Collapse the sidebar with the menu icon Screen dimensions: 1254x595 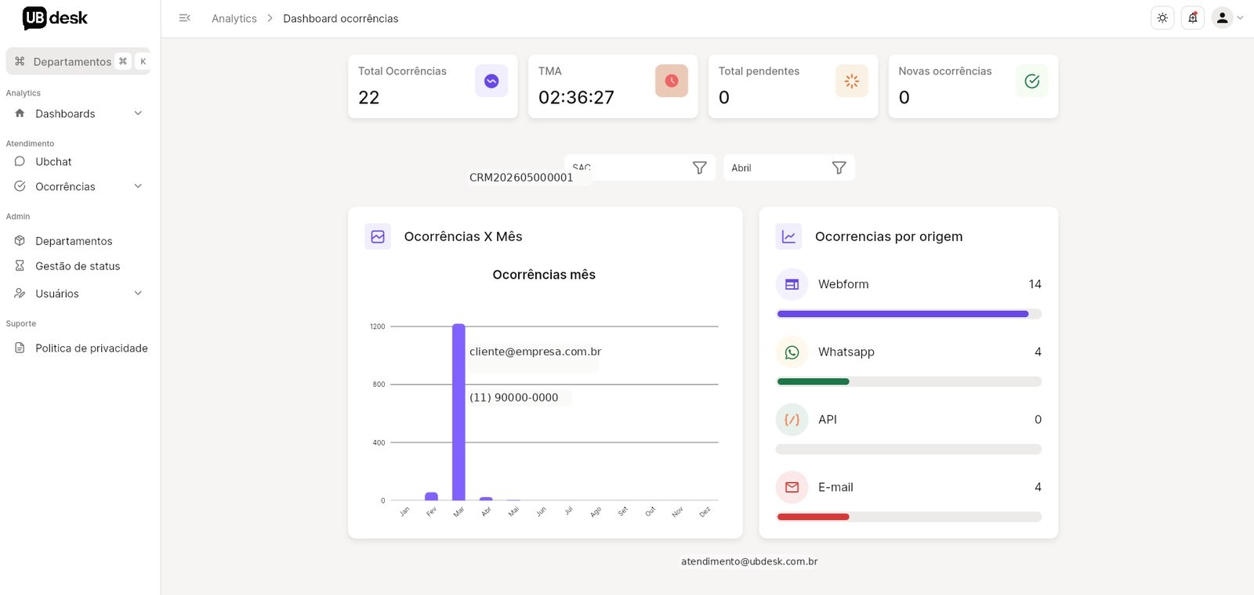(x=185, y=18)
